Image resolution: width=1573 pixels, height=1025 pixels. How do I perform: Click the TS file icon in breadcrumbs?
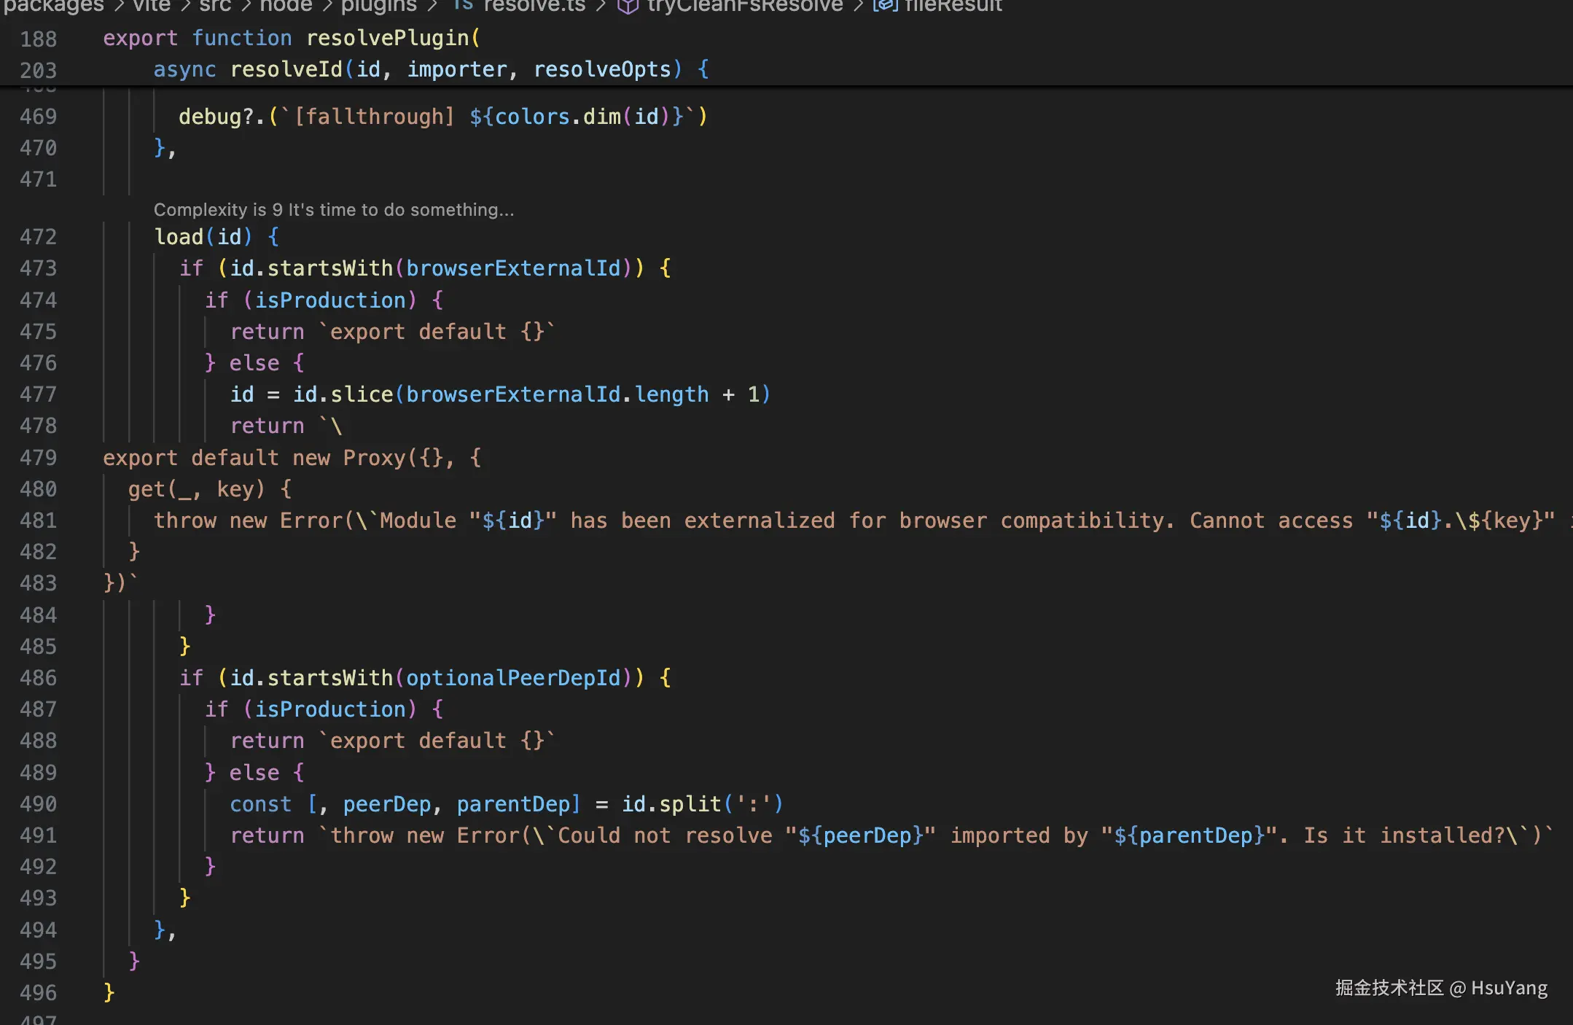coord(463,5)
